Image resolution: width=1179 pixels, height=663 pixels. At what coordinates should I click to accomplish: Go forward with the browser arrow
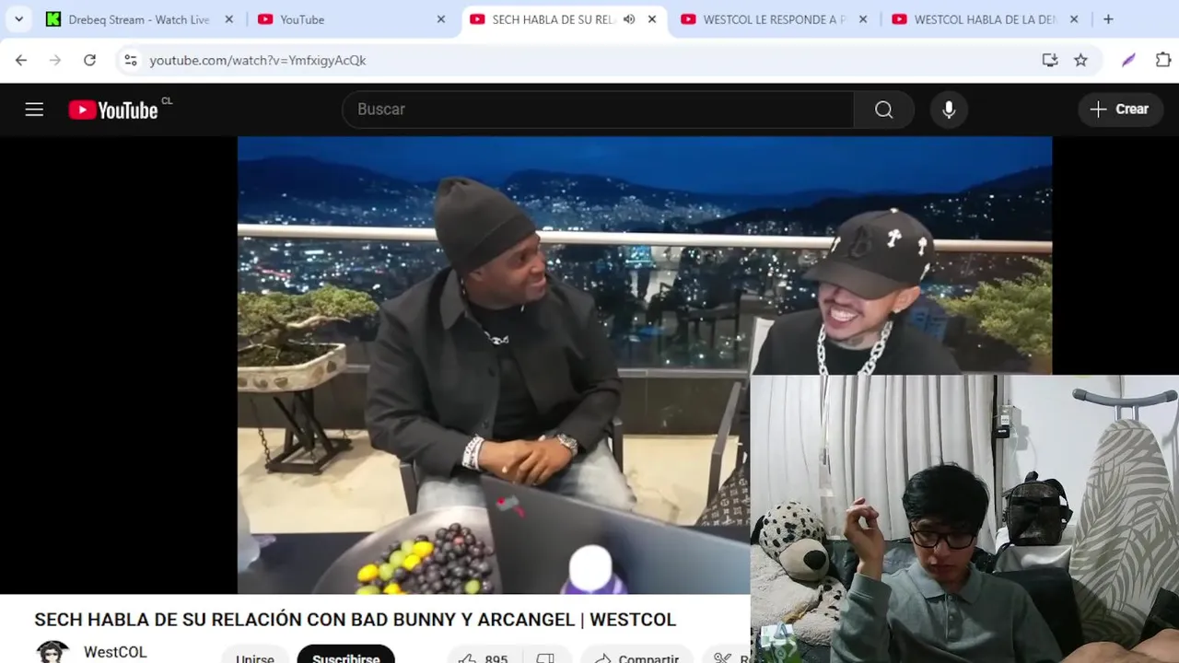55,60
